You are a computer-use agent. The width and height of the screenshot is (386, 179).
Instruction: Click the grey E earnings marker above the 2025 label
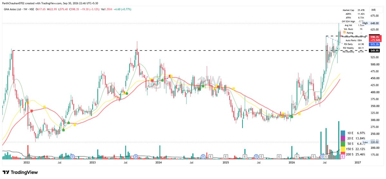point(226,156)
